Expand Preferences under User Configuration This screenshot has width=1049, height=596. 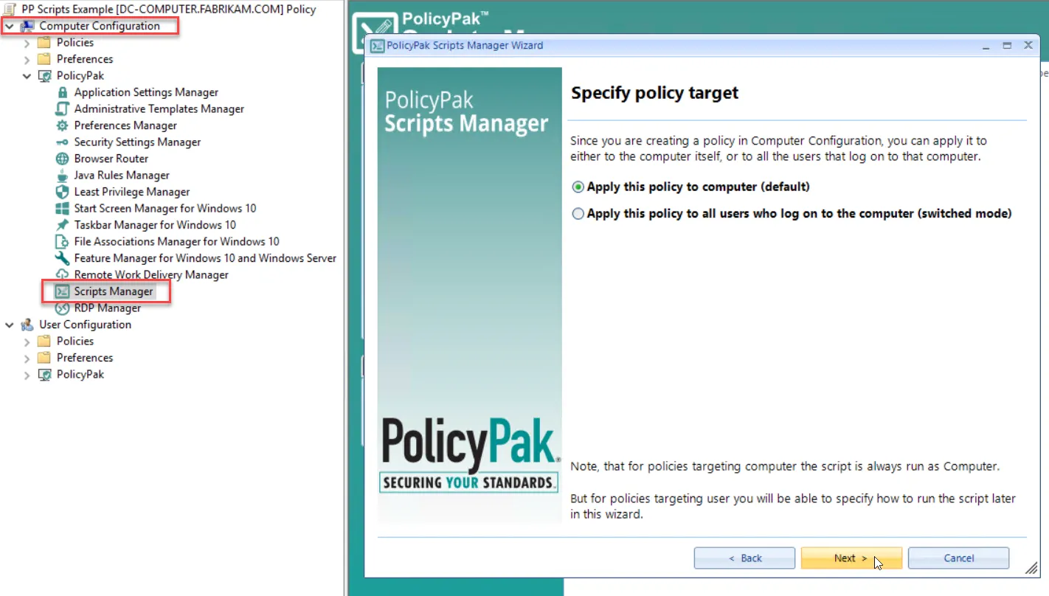pos(27,358)
